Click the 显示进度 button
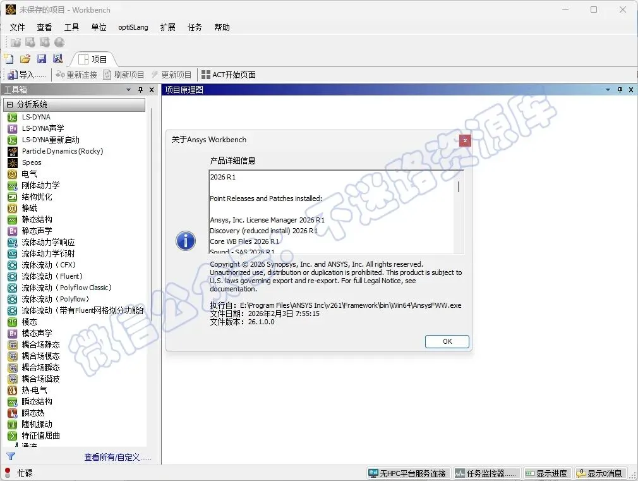 (x=547, y=473)
